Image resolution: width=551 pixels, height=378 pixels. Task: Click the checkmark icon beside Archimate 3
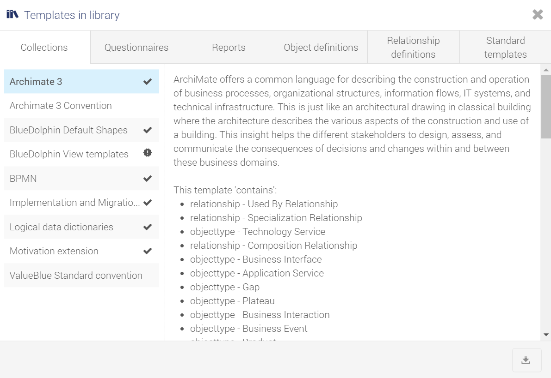coord(148,82)
